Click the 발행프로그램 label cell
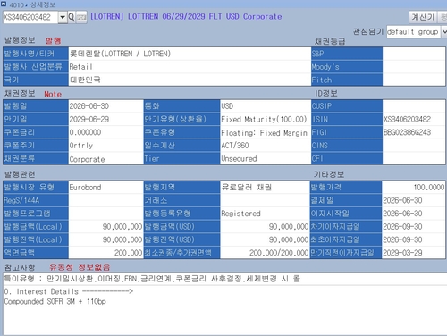Screen dimensions: 447x336 36,214
